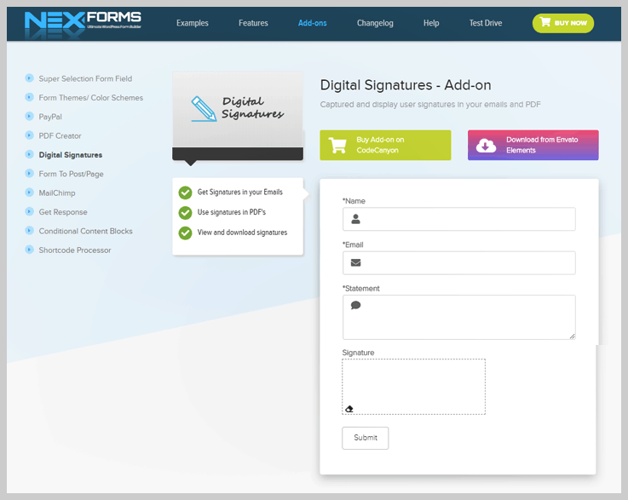The width and height of the screenshot is (628, 500).
Task: Click the Digital Signatures banner thumbnail
Action: click(x=238, y=116)
